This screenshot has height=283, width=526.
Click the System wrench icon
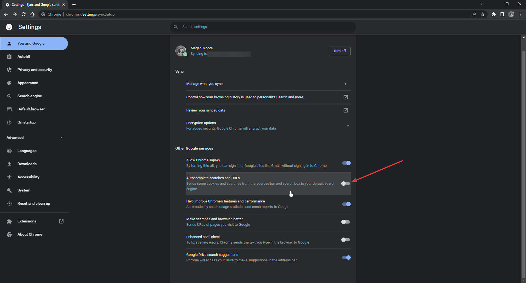[9, 190]
